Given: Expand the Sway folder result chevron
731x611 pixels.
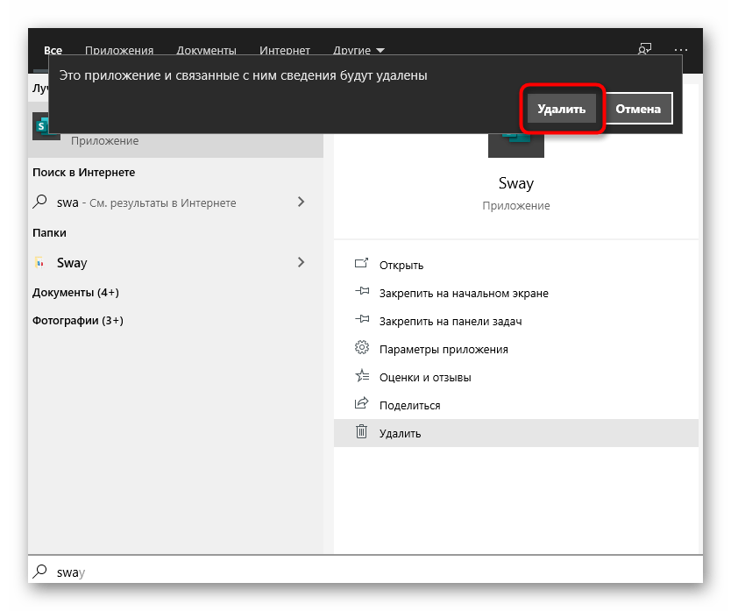Looking at the screenshot, I should click(301, 262).
